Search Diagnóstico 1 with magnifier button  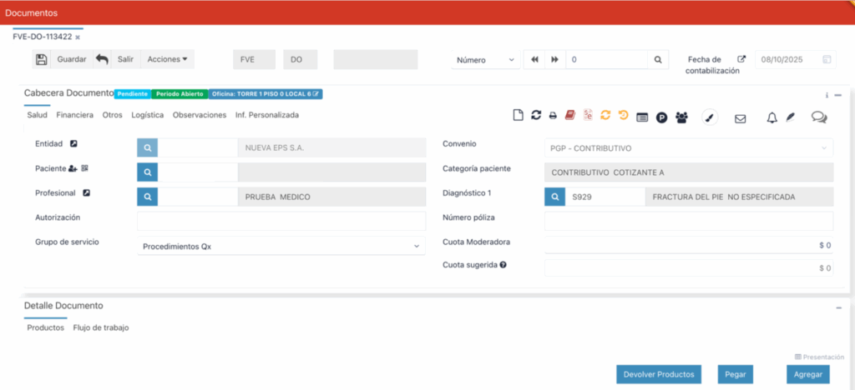tap(554, 197)
